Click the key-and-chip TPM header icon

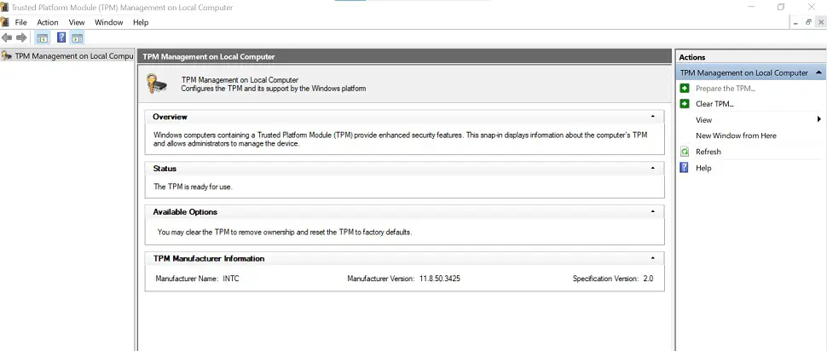157,84
